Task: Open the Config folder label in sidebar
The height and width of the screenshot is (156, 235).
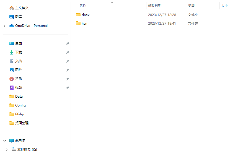Action: pyautogui.click(x=20, y=105)
